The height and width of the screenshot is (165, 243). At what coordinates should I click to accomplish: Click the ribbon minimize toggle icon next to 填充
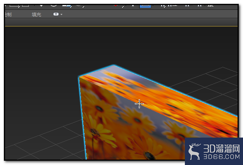[x=56, y=14]
